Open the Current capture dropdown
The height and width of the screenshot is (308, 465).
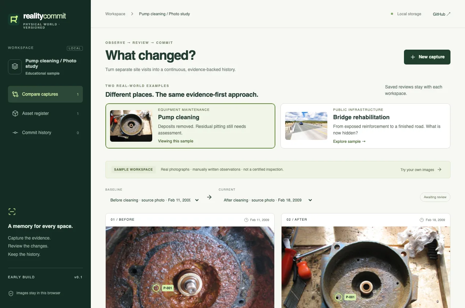[268, 200]
